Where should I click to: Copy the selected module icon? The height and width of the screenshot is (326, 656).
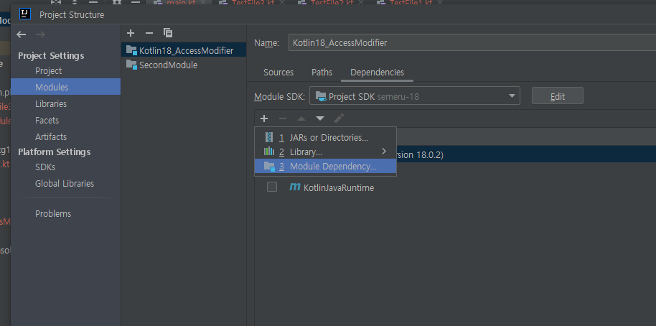click(x=168, y=33)
